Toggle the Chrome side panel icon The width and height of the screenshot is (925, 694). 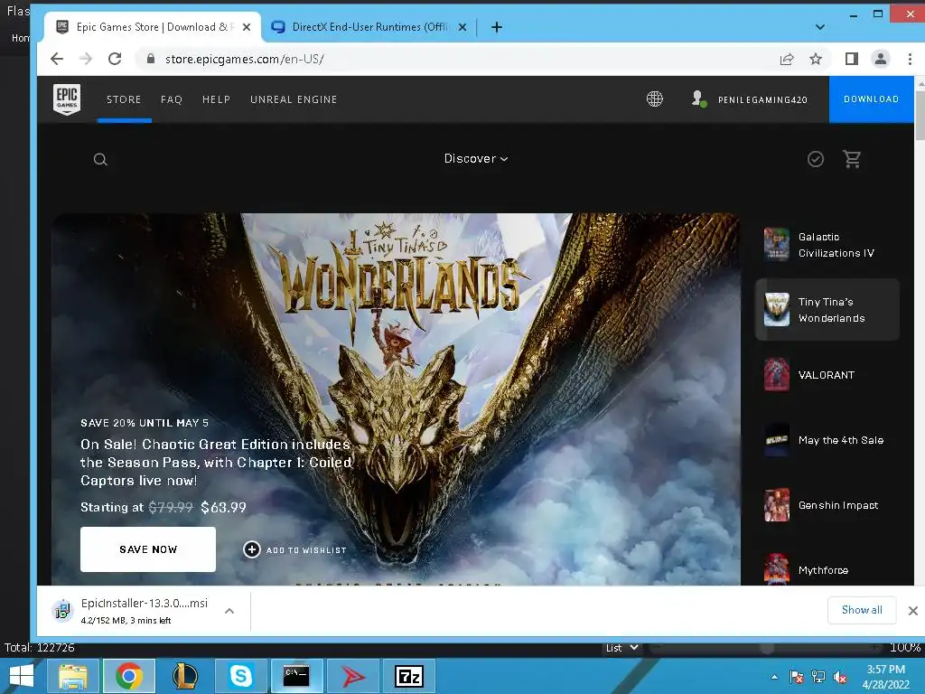click(851, 59)
